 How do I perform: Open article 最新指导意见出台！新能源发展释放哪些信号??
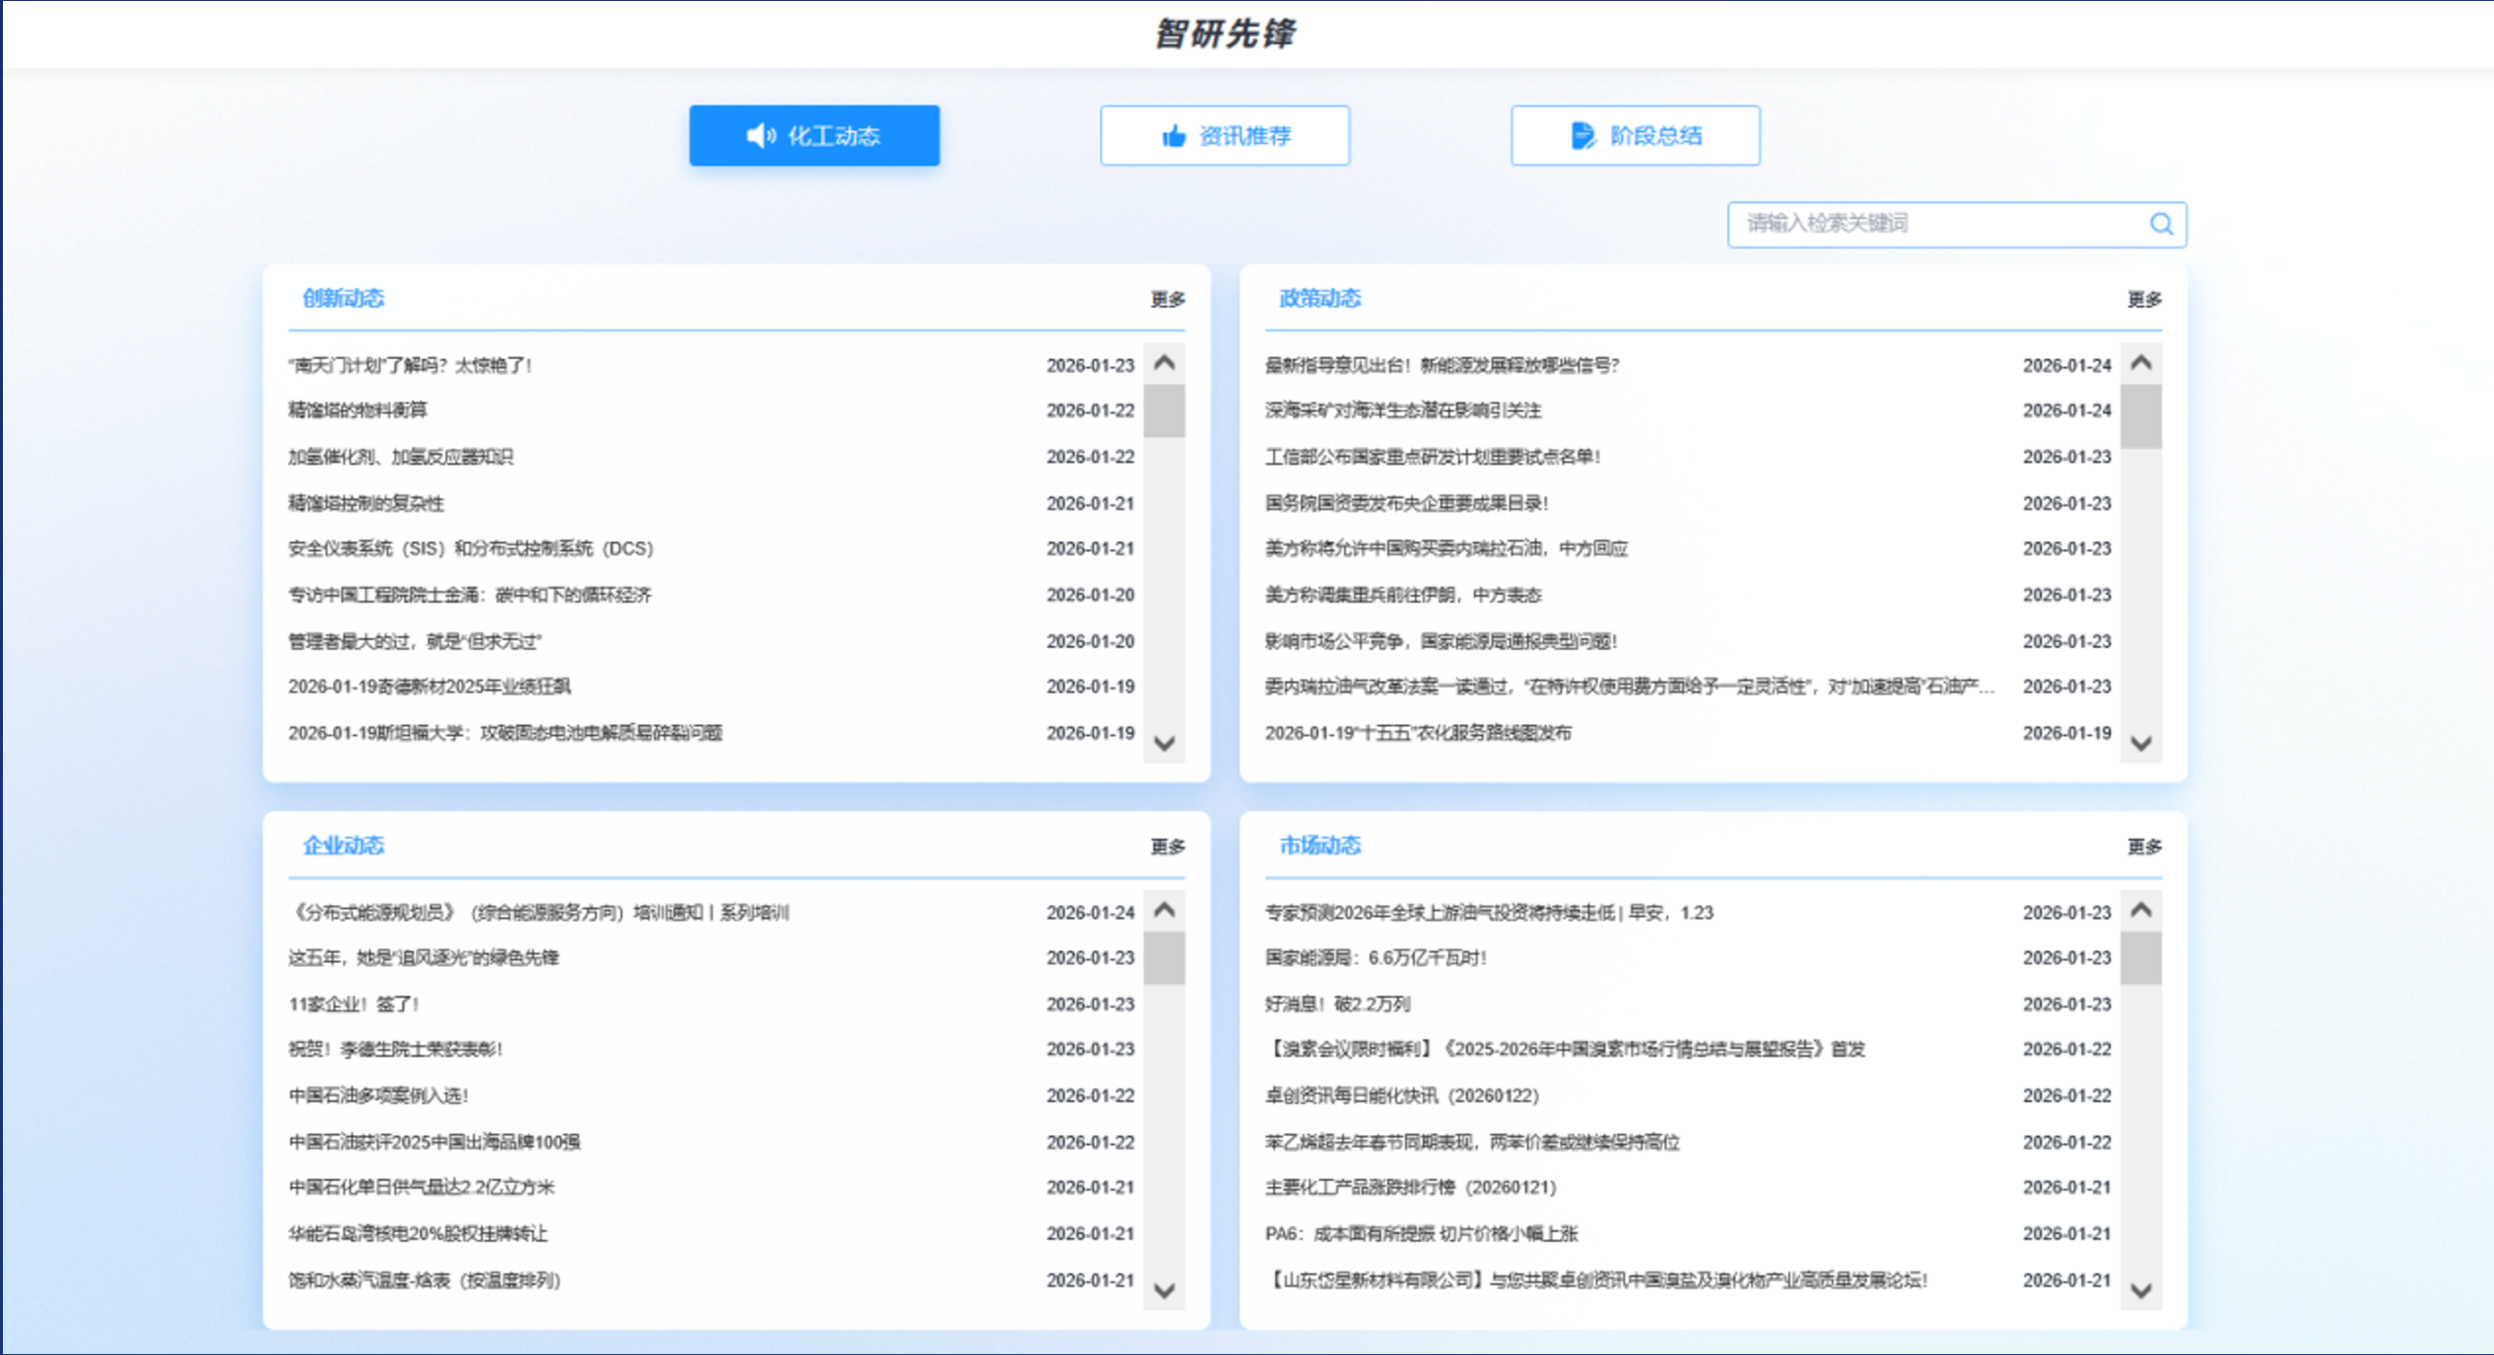coord(1441,365)
